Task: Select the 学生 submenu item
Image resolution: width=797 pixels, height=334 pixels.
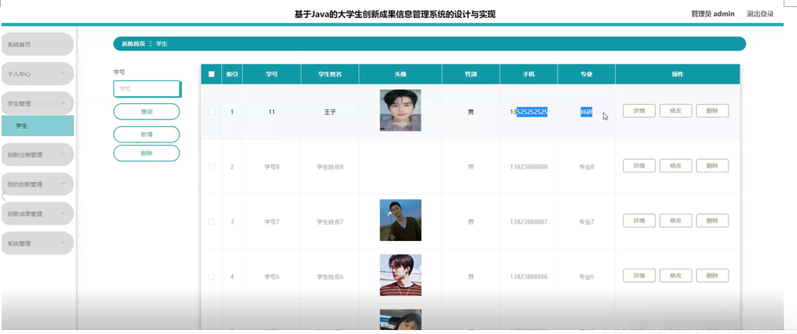Action: coord(38,125)
